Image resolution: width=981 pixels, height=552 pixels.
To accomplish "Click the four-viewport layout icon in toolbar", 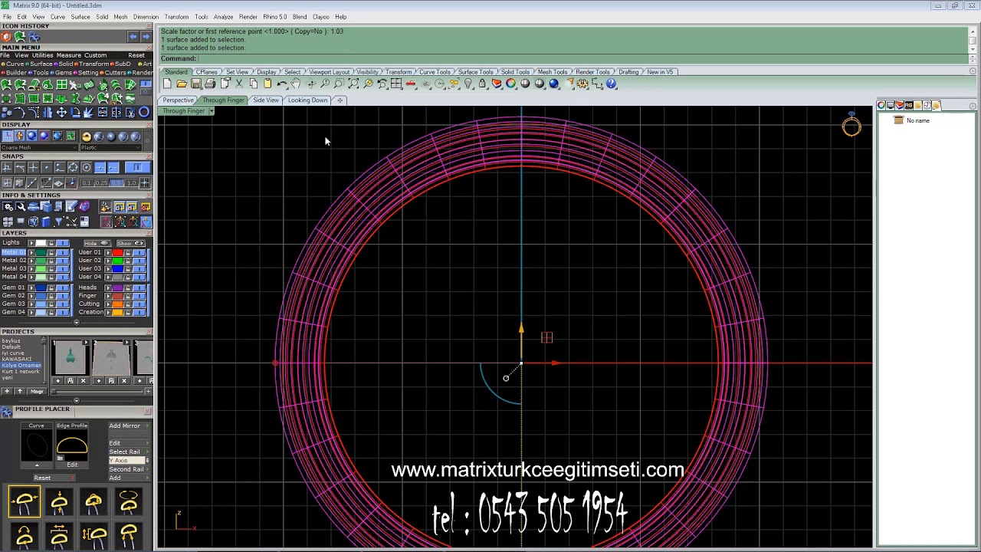I will [396, 84].
